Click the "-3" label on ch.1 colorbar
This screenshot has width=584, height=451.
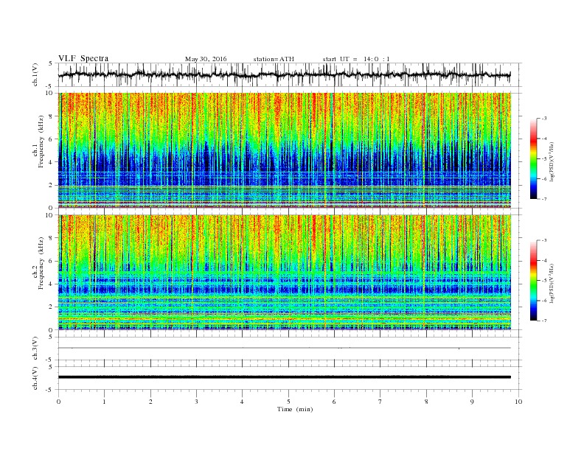pos(543,119)
